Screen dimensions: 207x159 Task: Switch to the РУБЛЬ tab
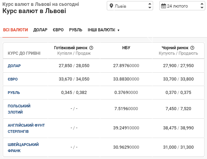pos(76,30)
